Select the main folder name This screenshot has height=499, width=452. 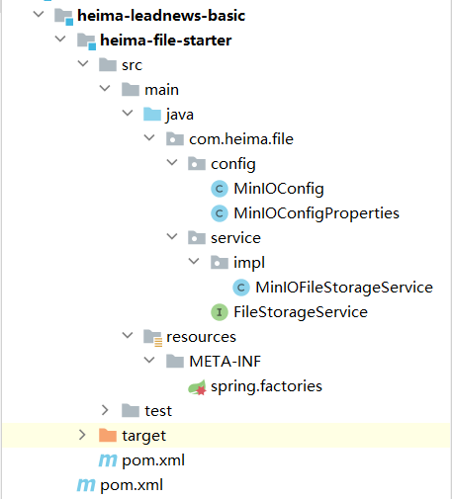click(x=161, y=90)
